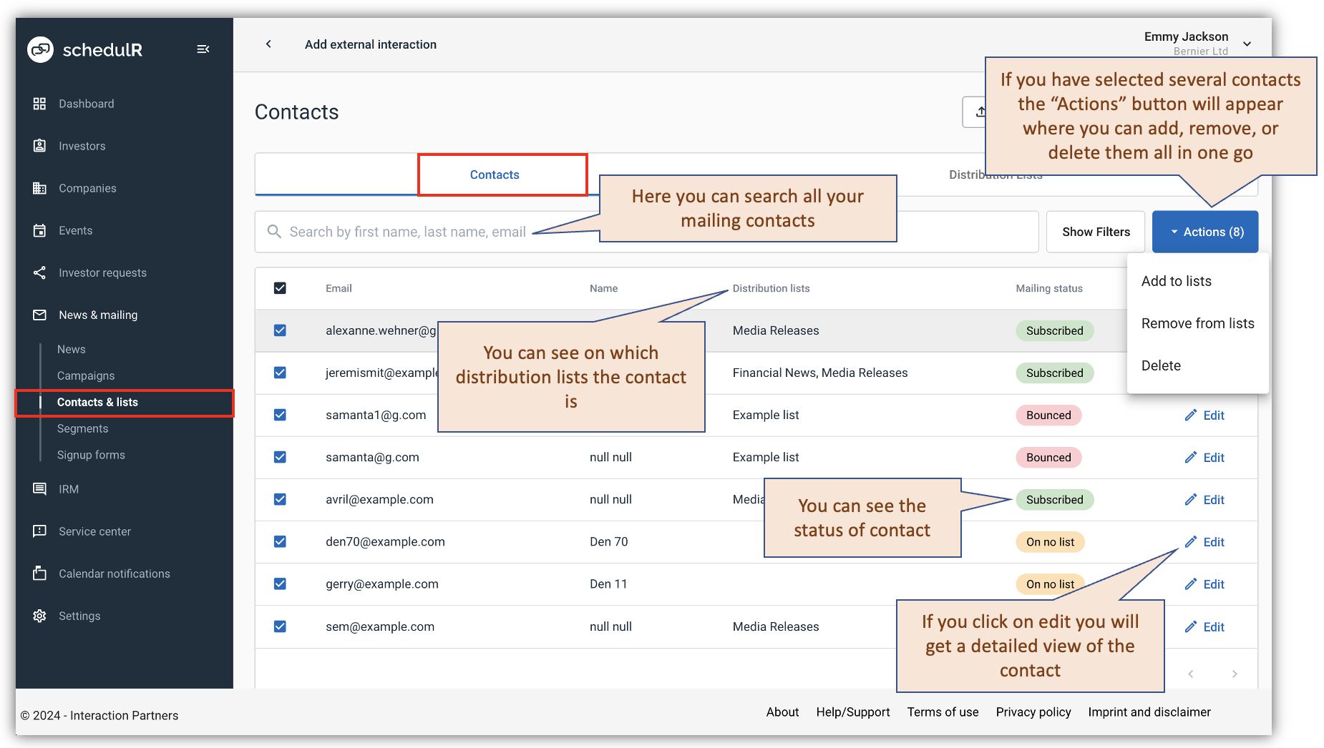The height and width of the screenshot is (748, 1324).
Task: Select 'Remove from lists' in the menu
Action: (x=1197, y=323)
